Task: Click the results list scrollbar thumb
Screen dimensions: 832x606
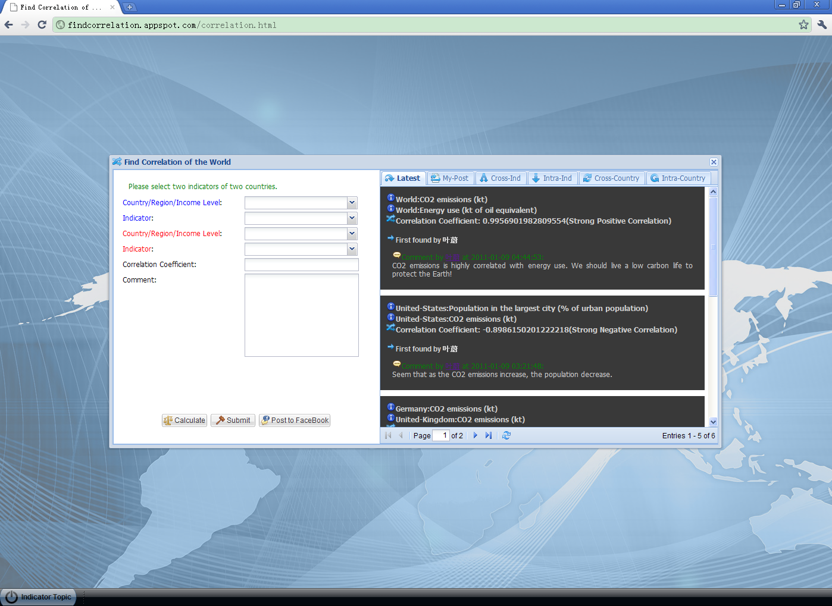Action: coord(713,247)
